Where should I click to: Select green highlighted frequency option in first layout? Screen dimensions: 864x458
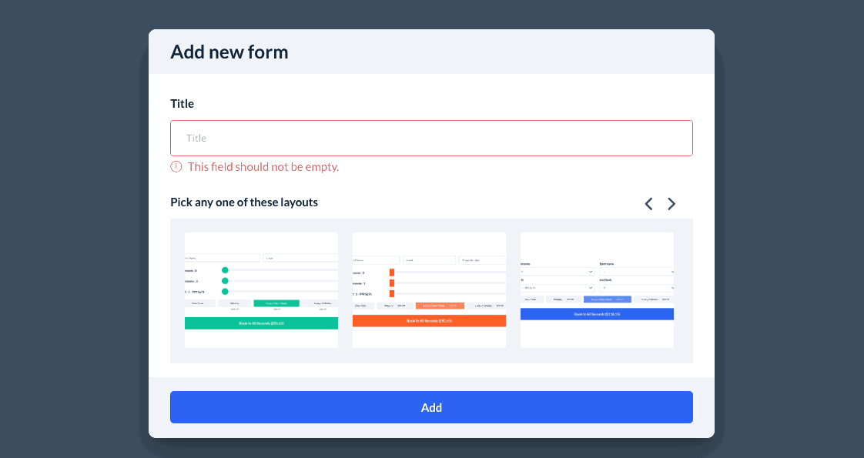click(276, 303)
